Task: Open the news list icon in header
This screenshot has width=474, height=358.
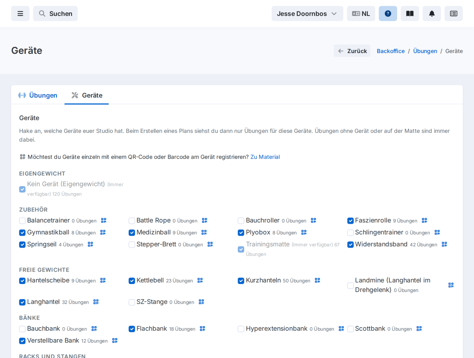Action: 454,14
